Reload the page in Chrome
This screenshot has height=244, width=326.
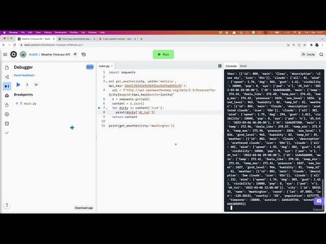(14, 45)
